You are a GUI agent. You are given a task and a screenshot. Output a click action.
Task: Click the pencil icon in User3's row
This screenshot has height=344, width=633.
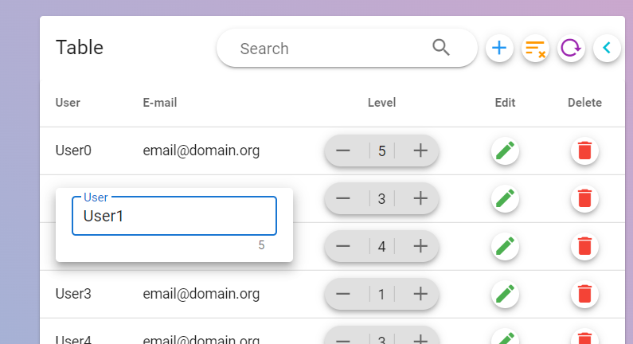pos(505,294)
